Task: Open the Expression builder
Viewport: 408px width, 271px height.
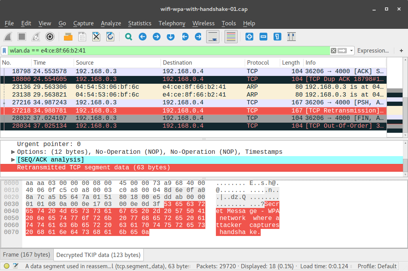Action: [373, 51]
